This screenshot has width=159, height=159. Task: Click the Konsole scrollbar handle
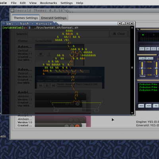132,68
